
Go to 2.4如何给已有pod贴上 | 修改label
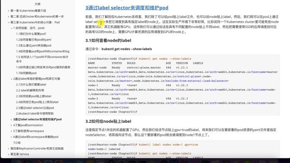click(x=37, y=102)
